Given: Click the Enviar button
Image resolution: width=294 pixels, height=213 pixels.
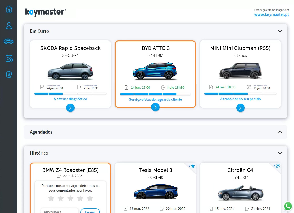Looking at the screenshot, I should click(90, 211).
